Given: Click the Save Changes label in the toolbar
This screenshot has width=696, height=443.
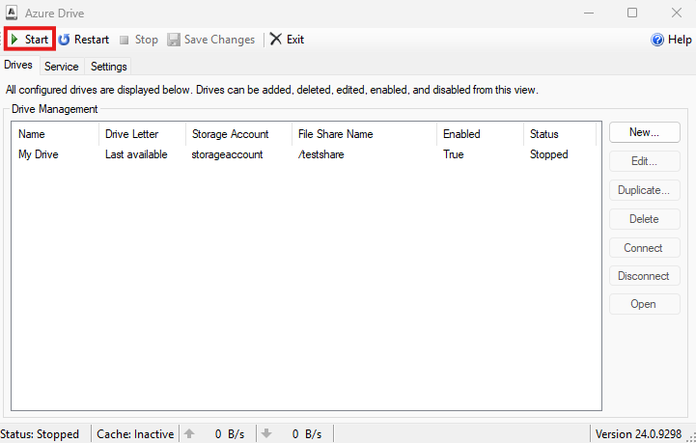Looking at the screenshot, I should pyautogui.click(x=220, y=40).
